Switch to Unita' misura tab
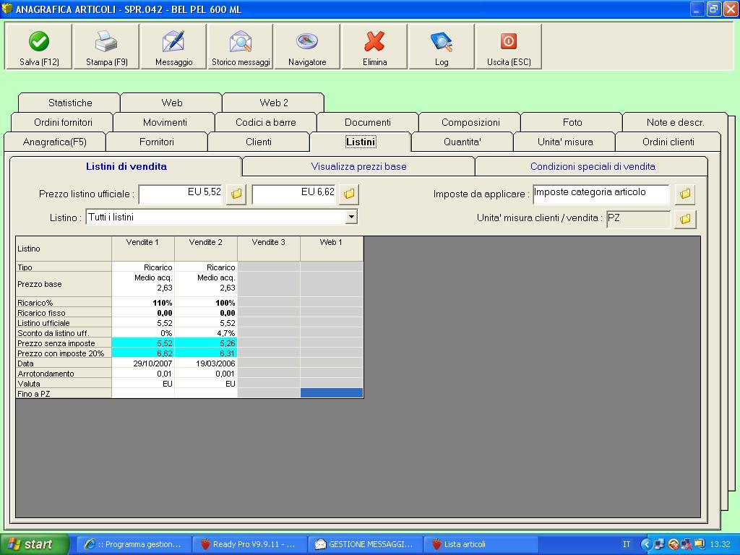 pos(565,142)
